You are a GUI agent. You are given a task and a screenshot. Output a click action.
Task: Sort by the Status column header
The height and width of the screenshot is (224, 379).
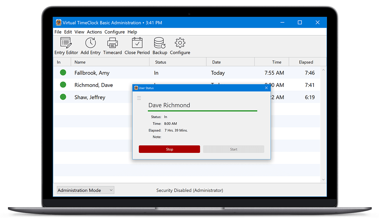tap(178, 62)
